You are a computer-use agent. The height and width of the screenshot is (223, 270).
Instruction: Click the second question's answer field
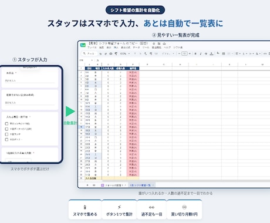(30, 103)
